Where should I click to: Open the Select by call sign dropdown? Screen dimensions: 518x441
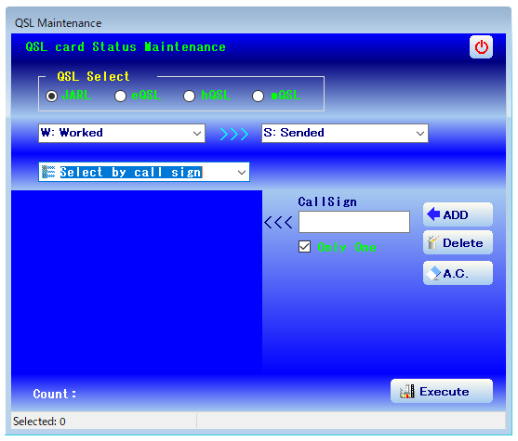(144, 172)
